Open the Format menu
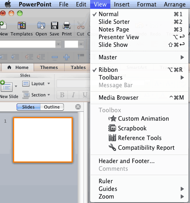The width and height of the screenshot is (190, 203). pos(147,4)
